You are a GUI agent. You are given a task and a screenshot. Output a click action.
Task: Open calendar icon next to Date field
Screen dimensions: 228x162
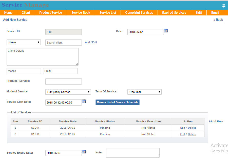pyautogui.click(x=166, y=31)
